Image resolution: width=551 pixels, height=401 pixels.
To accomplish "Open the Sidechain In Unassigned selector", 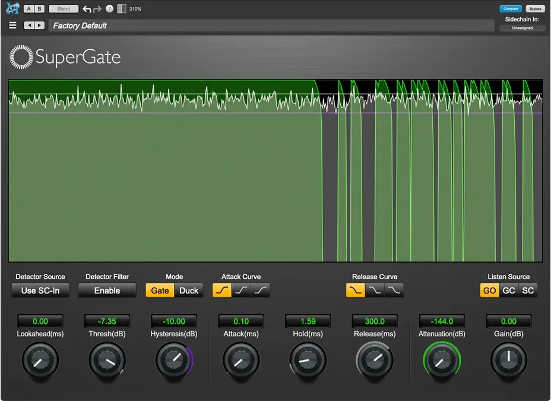I will 522,28.
